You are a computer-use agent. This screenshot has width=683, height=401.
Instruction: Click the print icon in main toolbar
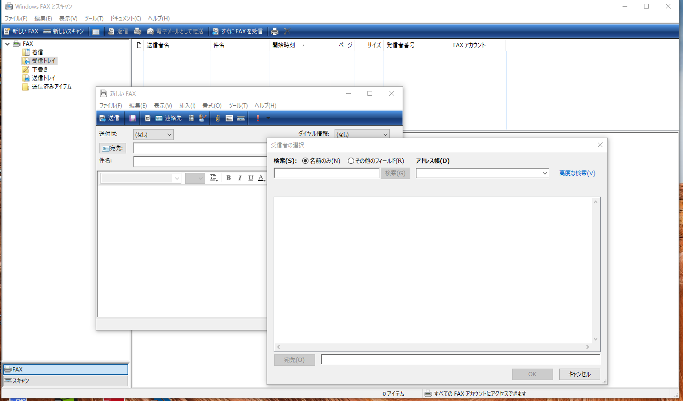click(x=275, y=31)
